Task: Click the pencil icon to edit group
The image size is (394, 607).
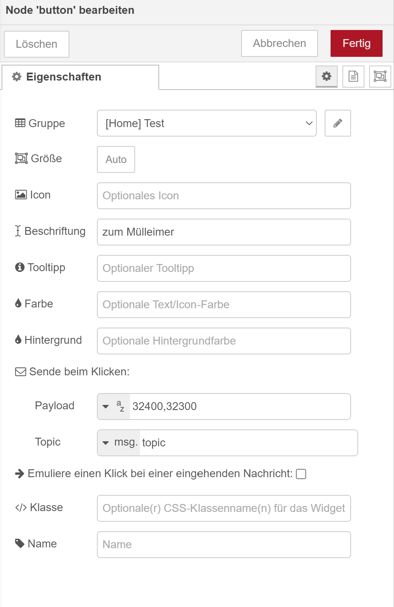Action: 338,124
